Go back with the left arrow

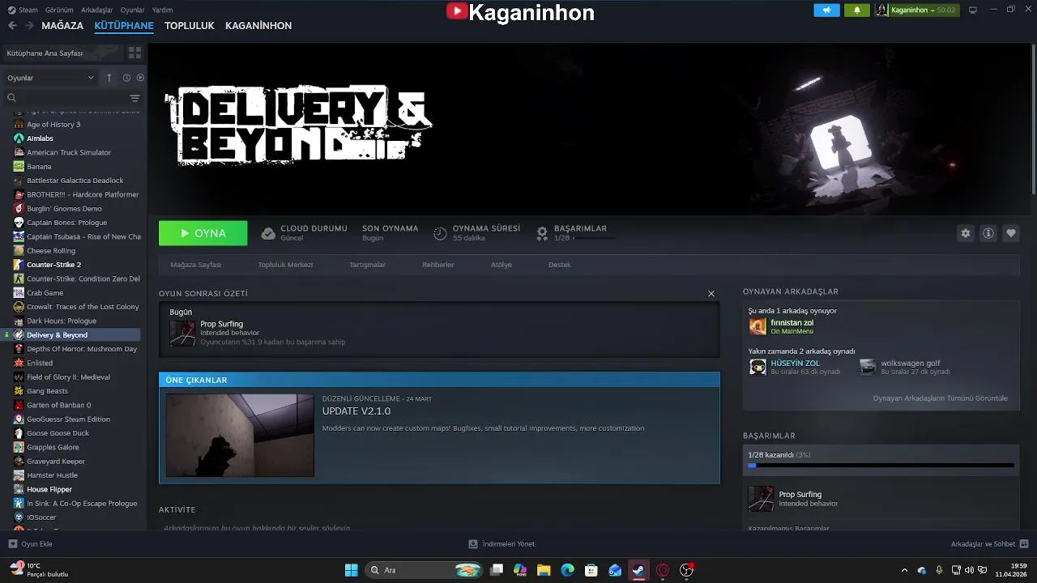(12, 26)
